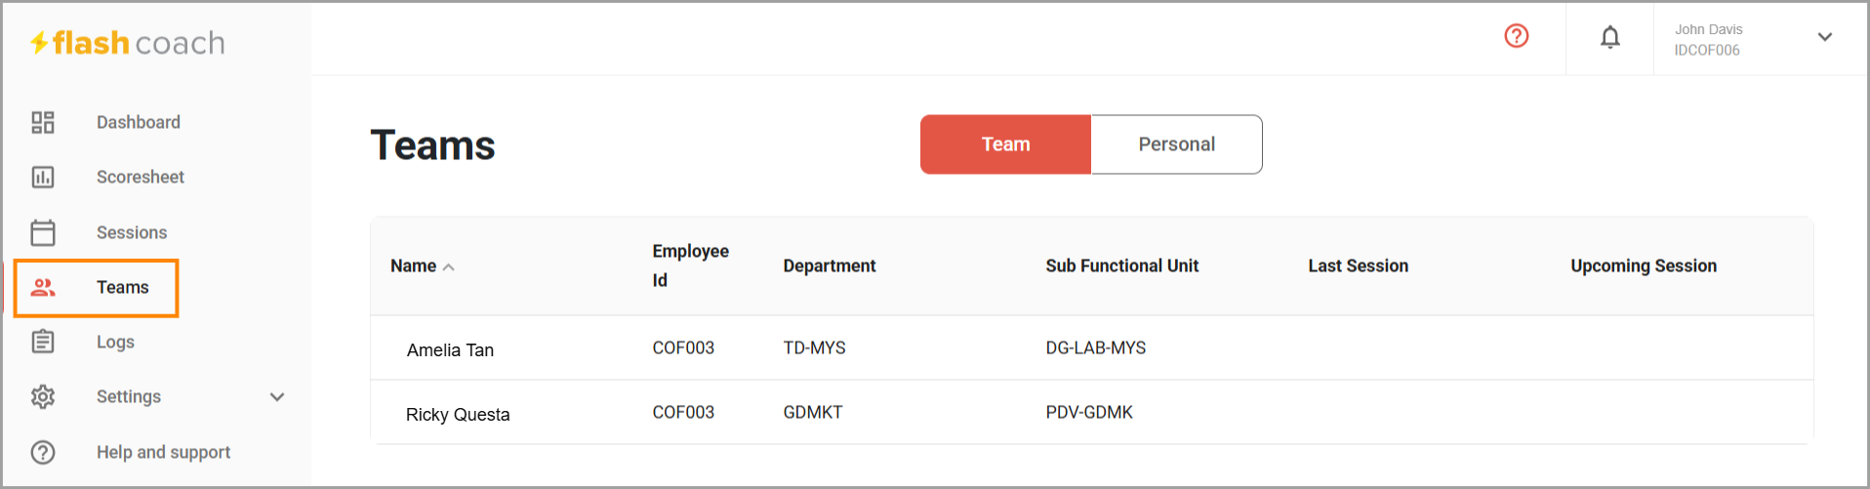Open Dashboard from sidebar
1870x489 pixels.
click(x=139, y=122)
